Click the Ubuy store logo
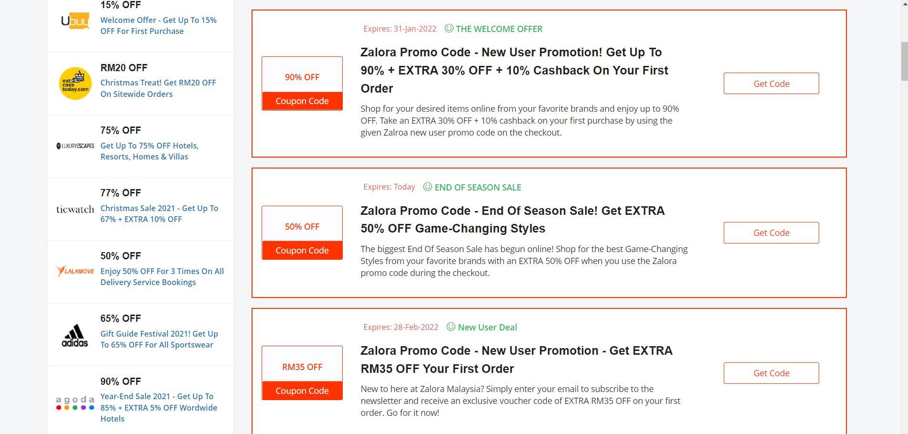The image size is (908, 434). 75,21
